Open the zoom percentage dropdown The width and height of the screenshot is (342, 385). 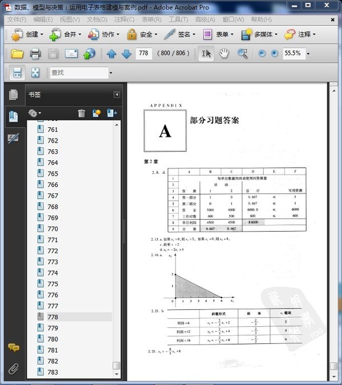(x=308, y=54)
